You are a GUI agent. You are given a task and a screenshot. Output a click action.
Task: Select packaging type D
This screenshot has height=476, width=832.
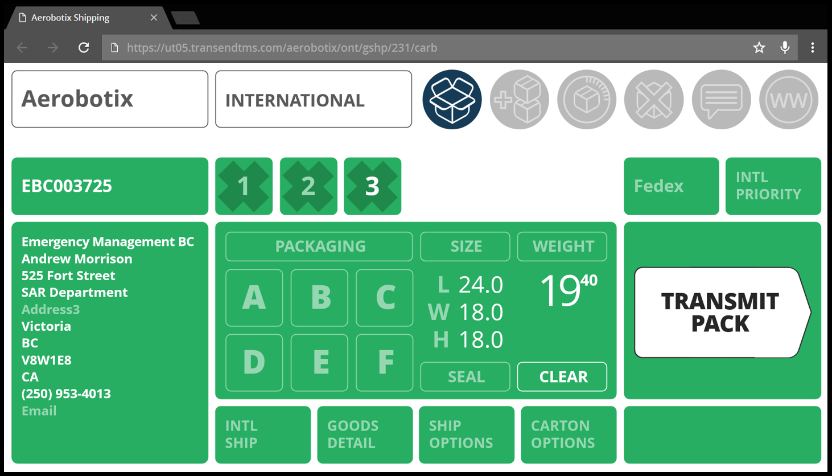pos(254,362)
